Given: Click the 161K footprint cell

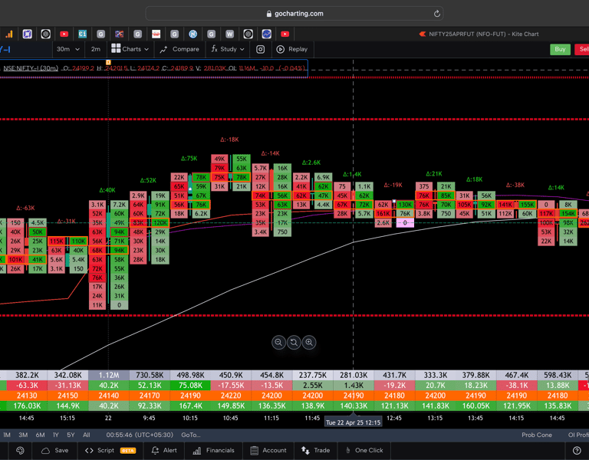Looking at the screenshot, I should [383, 214].
